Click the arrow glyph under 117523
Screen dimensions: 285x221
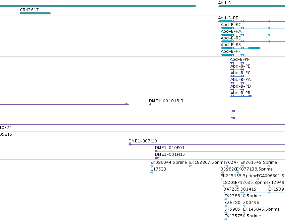tap(152, 173)
